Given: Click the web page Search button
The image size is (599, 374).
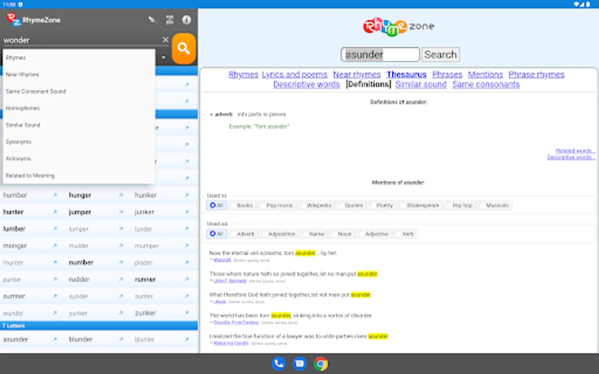Looking at the screenshot, I should pos(441,54).
